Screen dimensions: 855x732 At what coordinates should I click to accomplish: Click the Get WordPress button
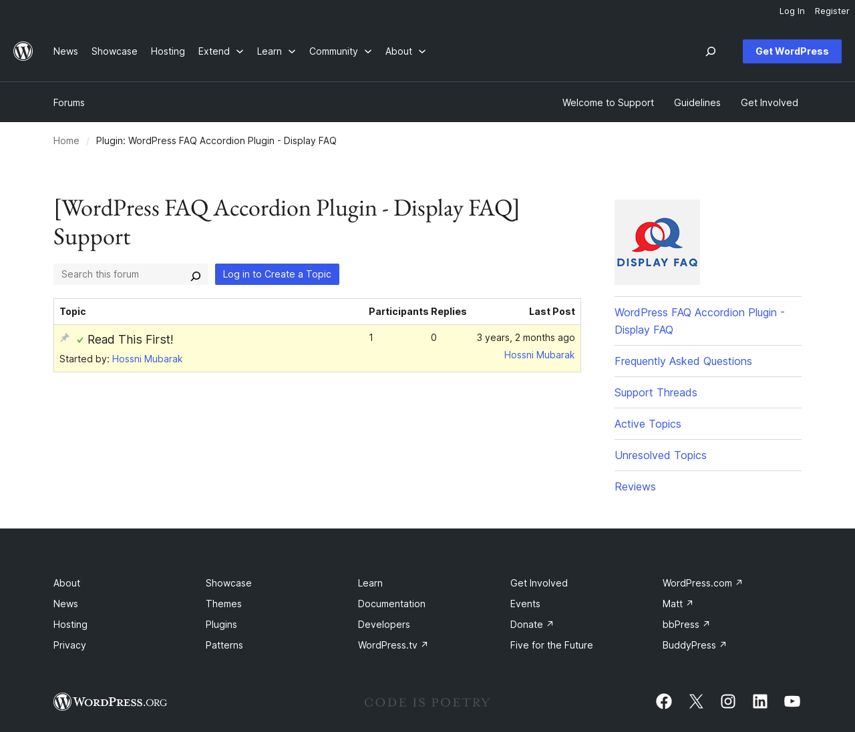tap(792, 51)
